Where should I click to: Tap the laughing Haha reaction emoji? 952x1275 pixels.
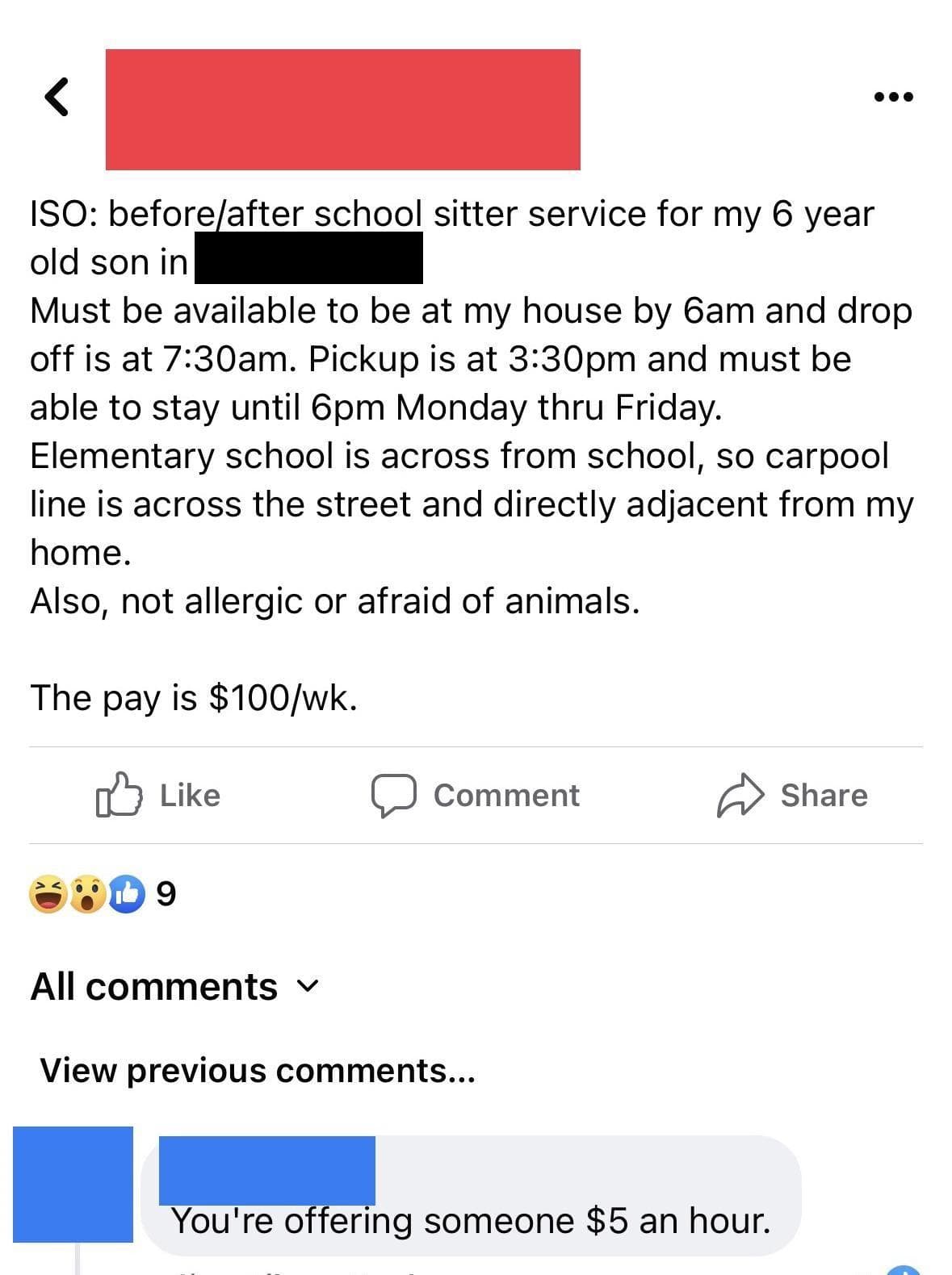[48, 894]
